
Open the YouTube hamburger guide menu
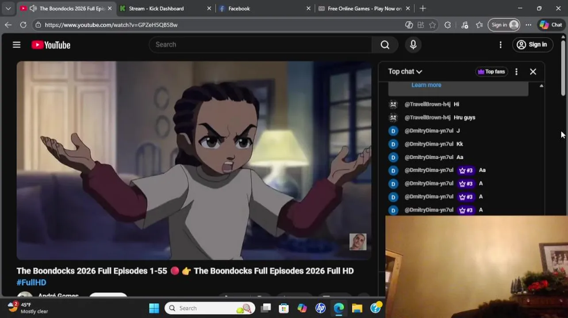coord(16,45)
